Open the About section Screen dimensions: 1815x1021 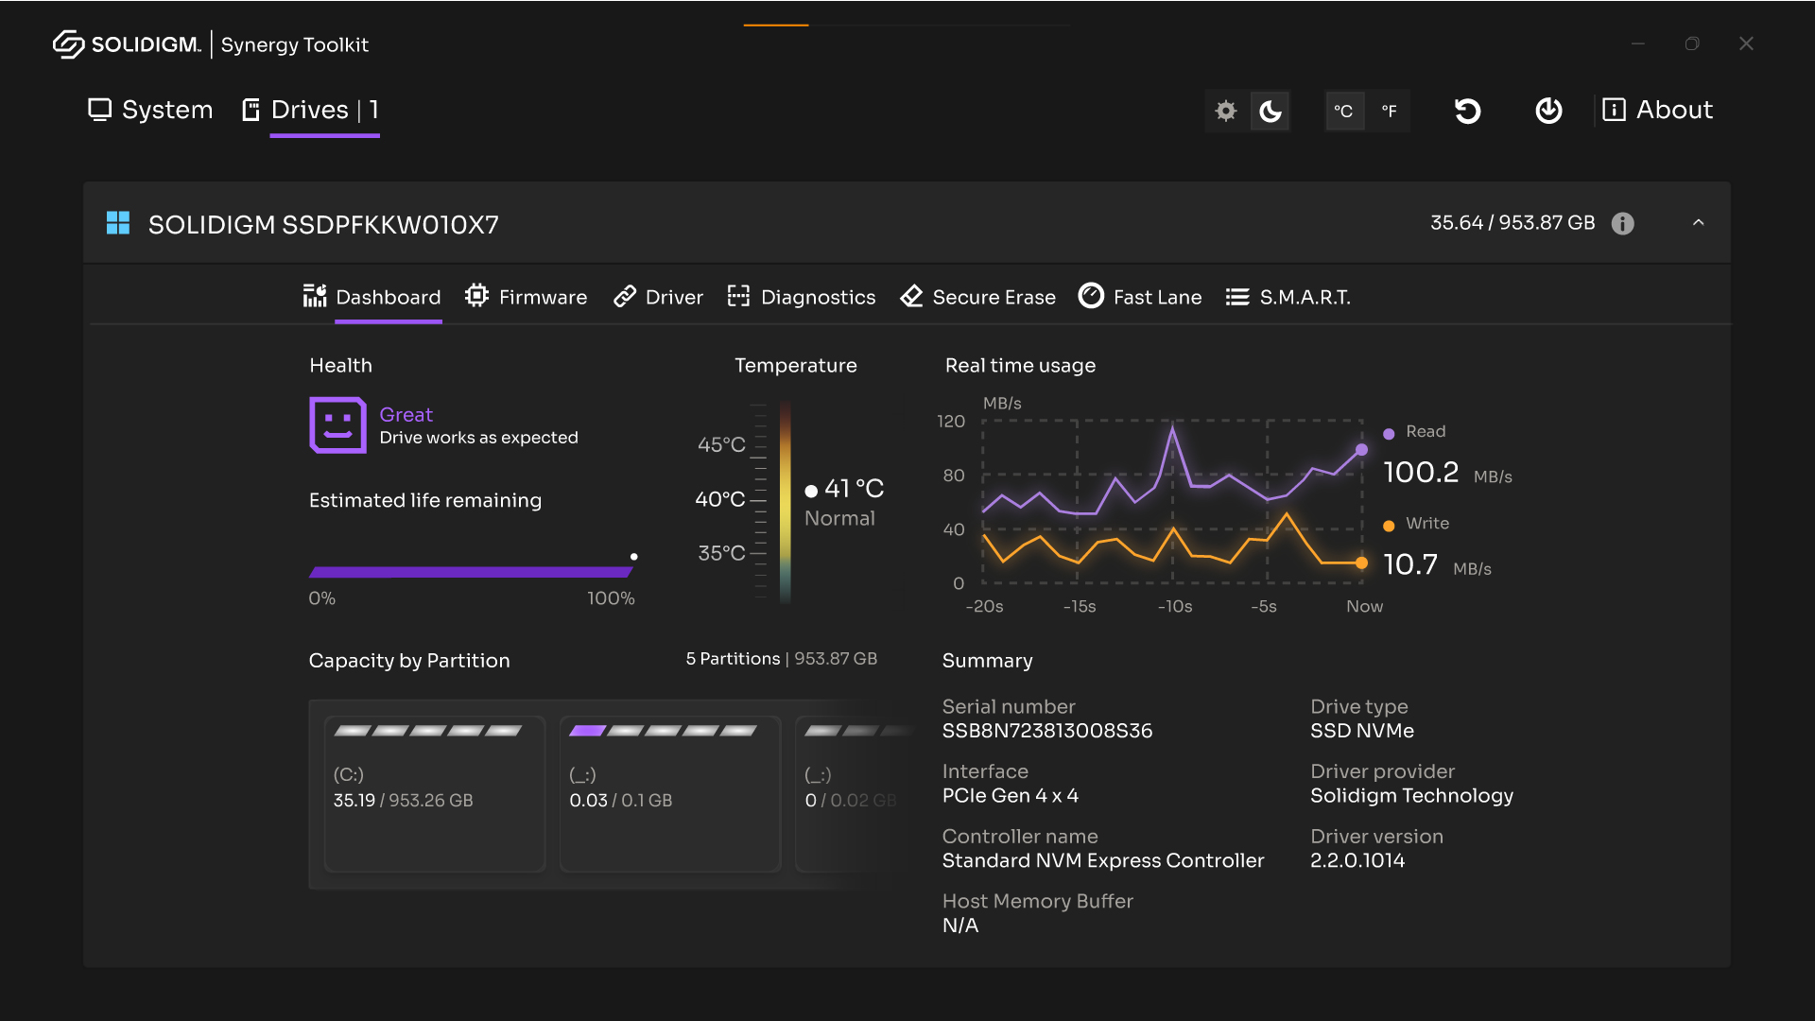1657,110
